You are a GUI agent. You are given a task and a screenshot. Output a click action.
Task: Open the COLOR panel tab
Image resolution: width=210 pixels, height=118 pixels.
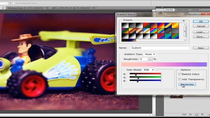tap(169, 10)
